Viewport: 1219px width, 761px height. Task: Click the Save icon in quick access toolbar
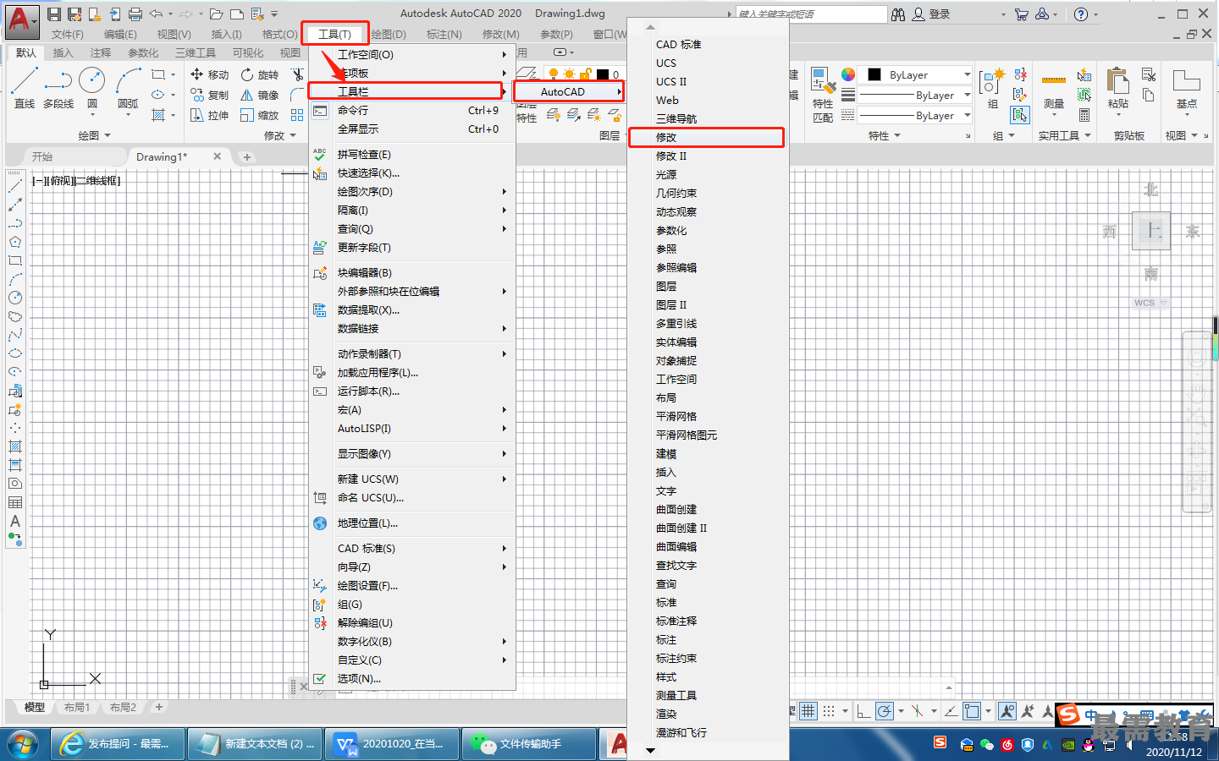pyautogui.click(x=54, y=14)
